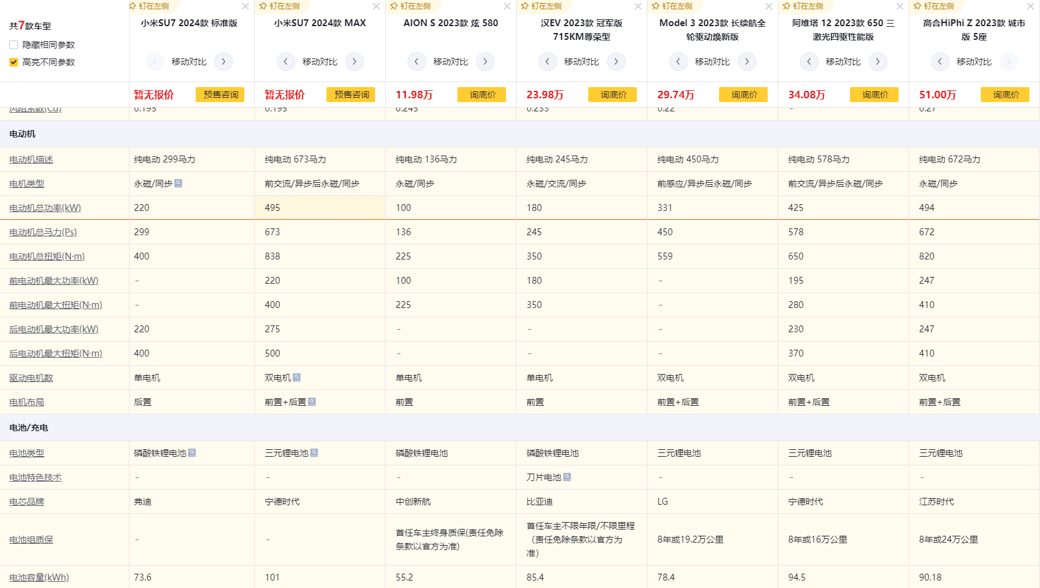Remove AION S 2023款 from comparison
Image resolution: width=1040 pixels, height=588 pixels.
tap(507, 6)
